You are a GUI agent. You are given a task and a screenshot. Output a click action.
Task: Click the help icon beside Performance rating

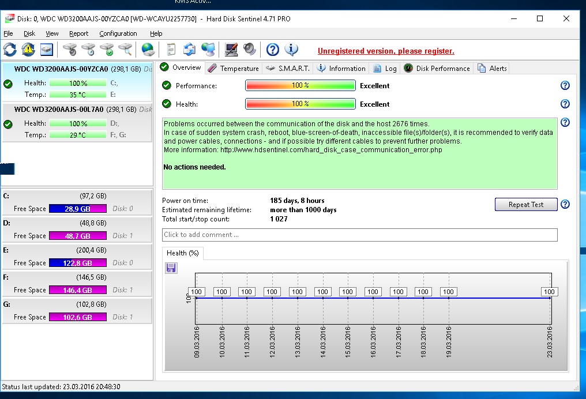point(565,85)
